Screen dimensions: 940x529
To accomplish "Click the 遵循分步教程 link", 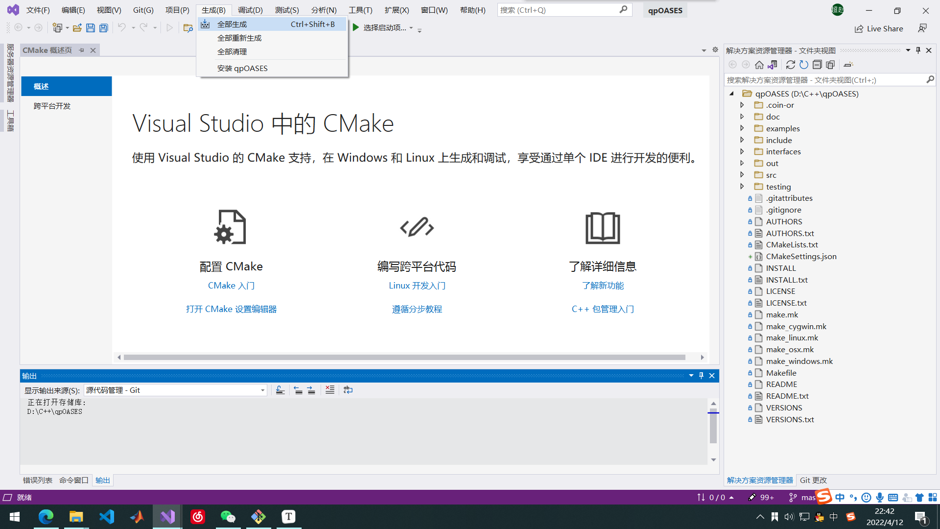I will [x=417, y=309].
